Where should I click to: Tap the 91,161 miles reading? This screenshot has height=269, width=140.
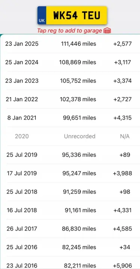point(80,210)
